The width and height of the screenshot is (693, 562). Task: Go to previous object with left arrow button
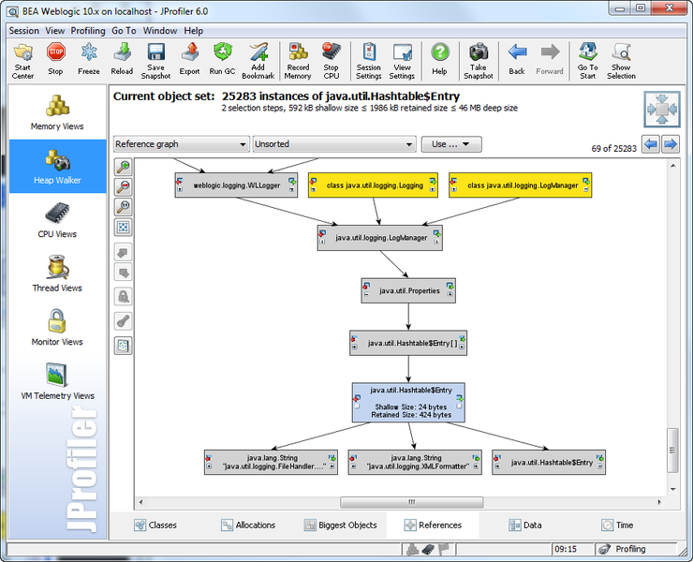point(651,144)
